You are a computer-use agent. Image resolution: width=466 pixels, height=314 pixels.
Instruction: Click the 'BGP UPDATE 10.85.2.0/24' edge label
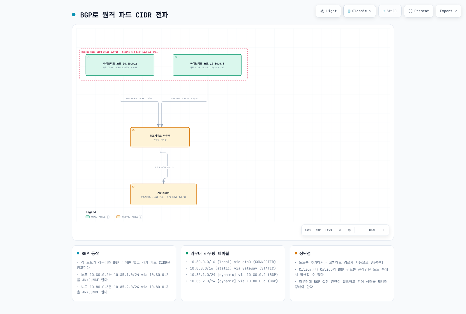[x=184, y=99]
